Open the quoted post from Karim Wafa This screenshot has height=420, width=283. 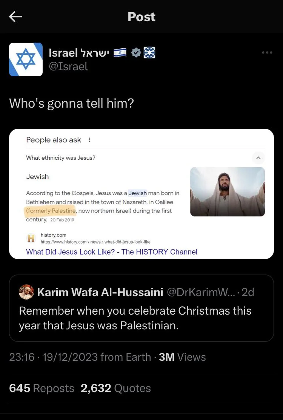coord(141,308)
